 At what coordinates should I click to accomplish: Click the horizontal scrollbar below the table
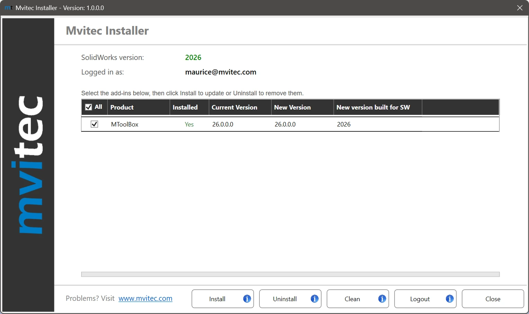290,274
